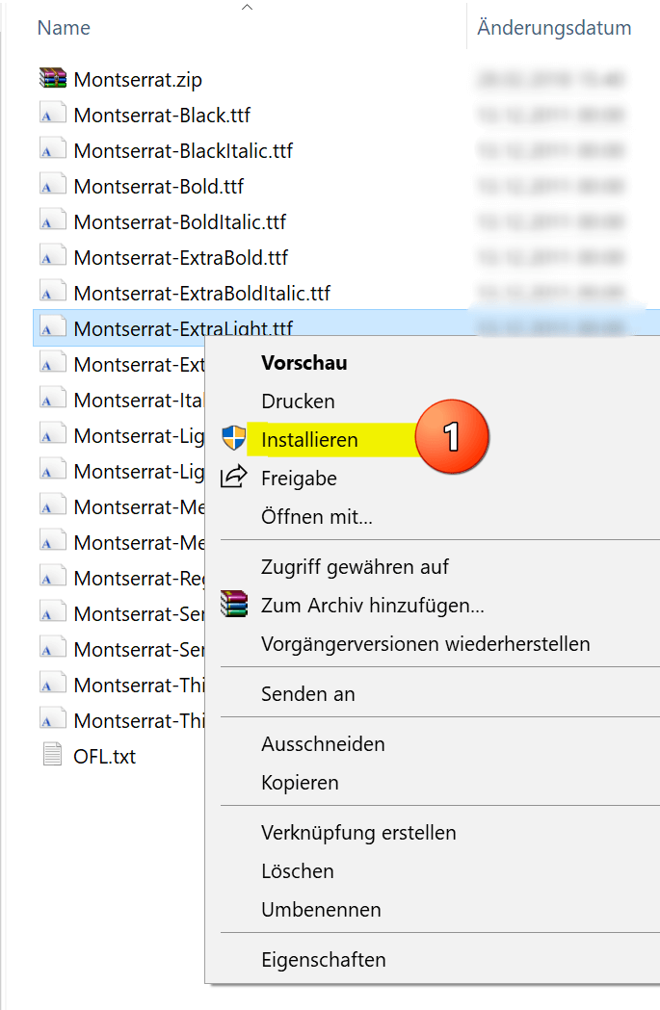
Task: Choose Installieren from the context menu
Action: point(309,440)
